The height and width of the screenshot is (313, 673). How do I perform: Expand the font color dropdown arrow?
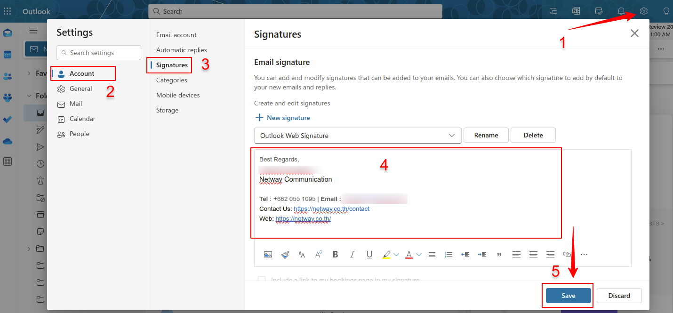coord(419,255)
